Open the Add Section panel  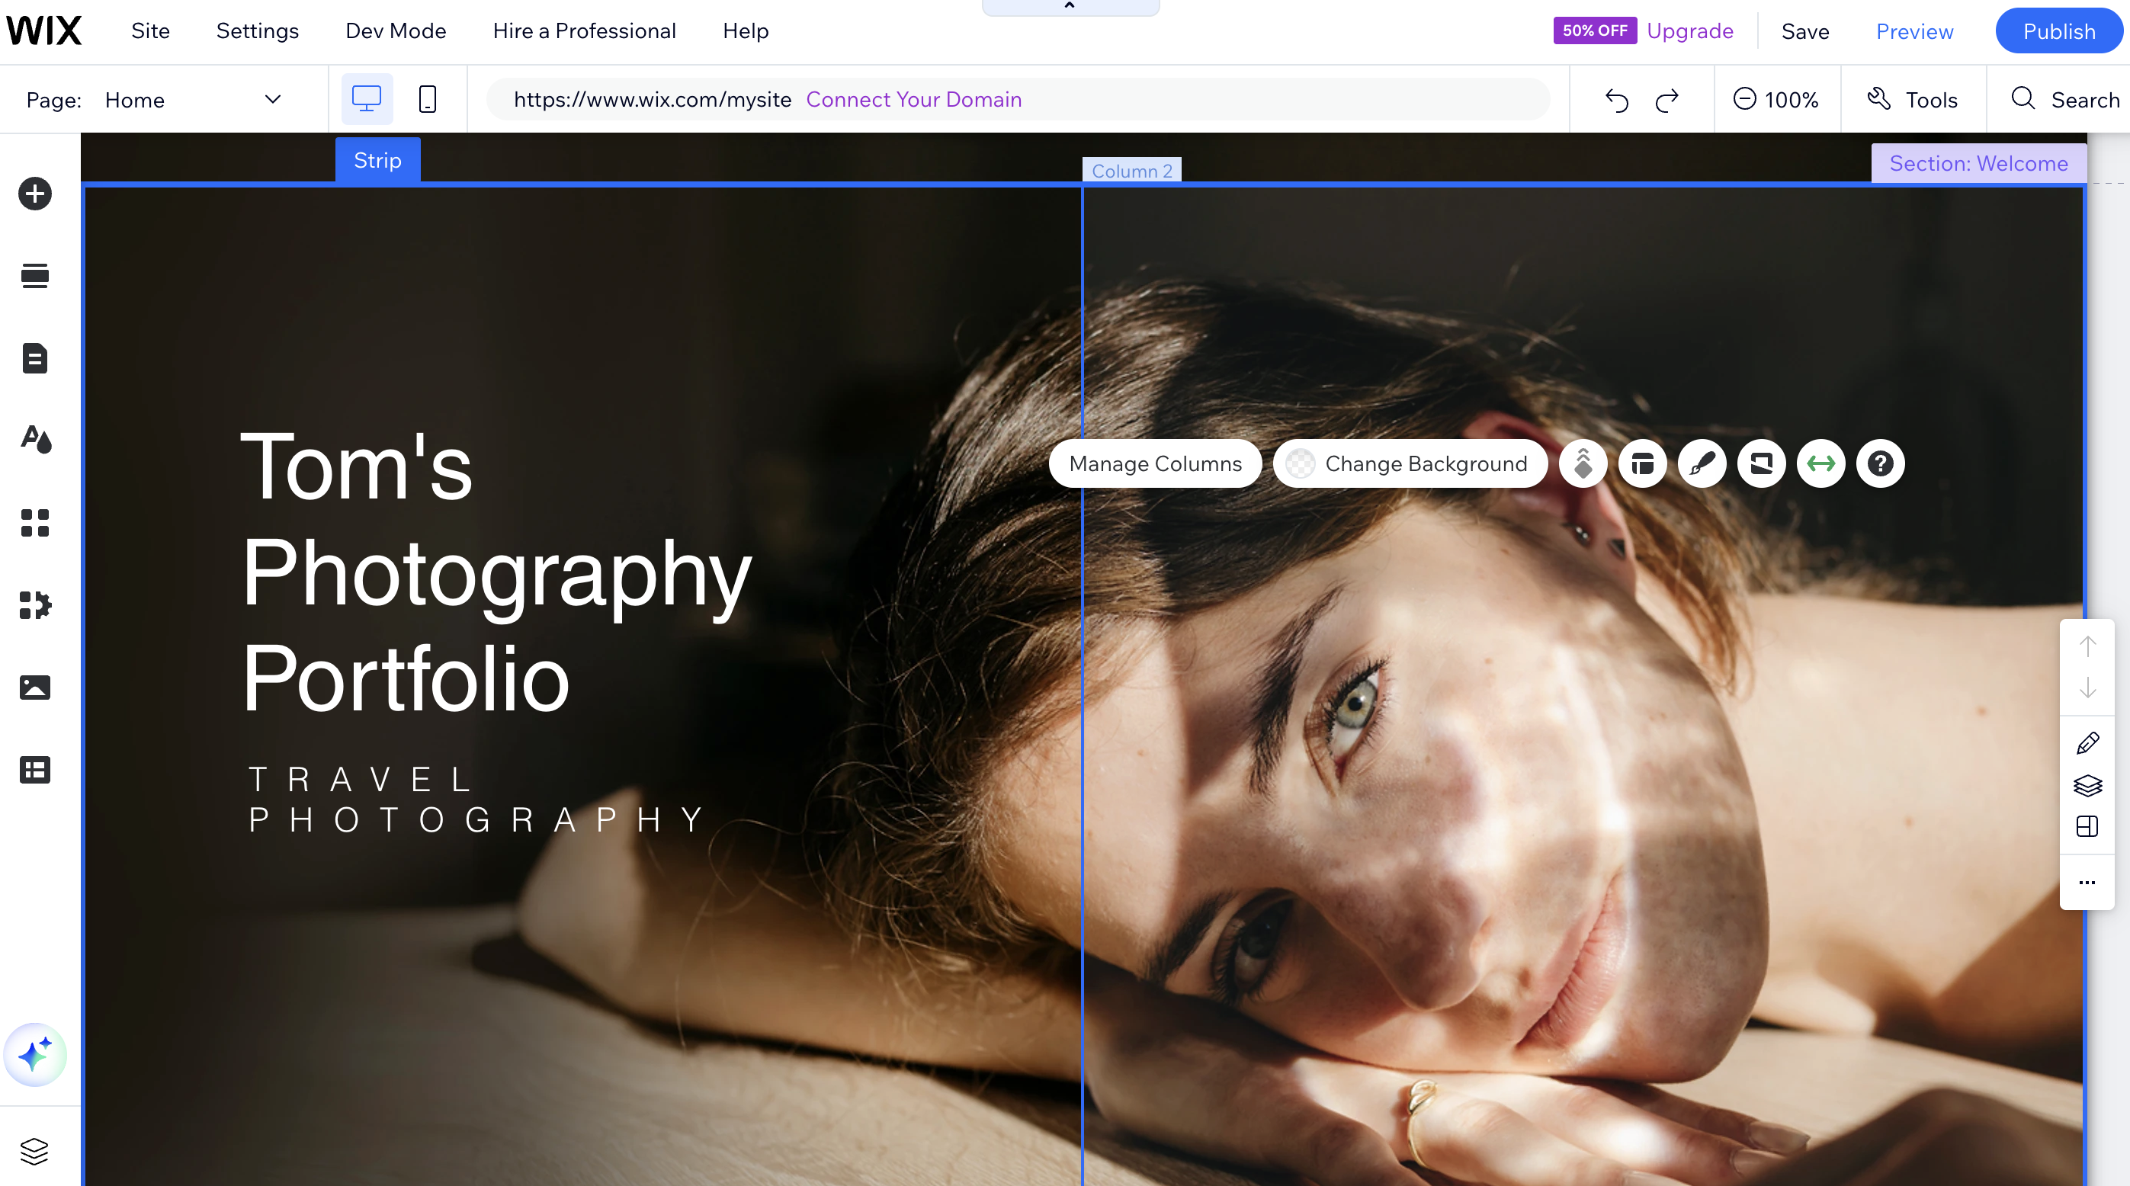[35, 276]
